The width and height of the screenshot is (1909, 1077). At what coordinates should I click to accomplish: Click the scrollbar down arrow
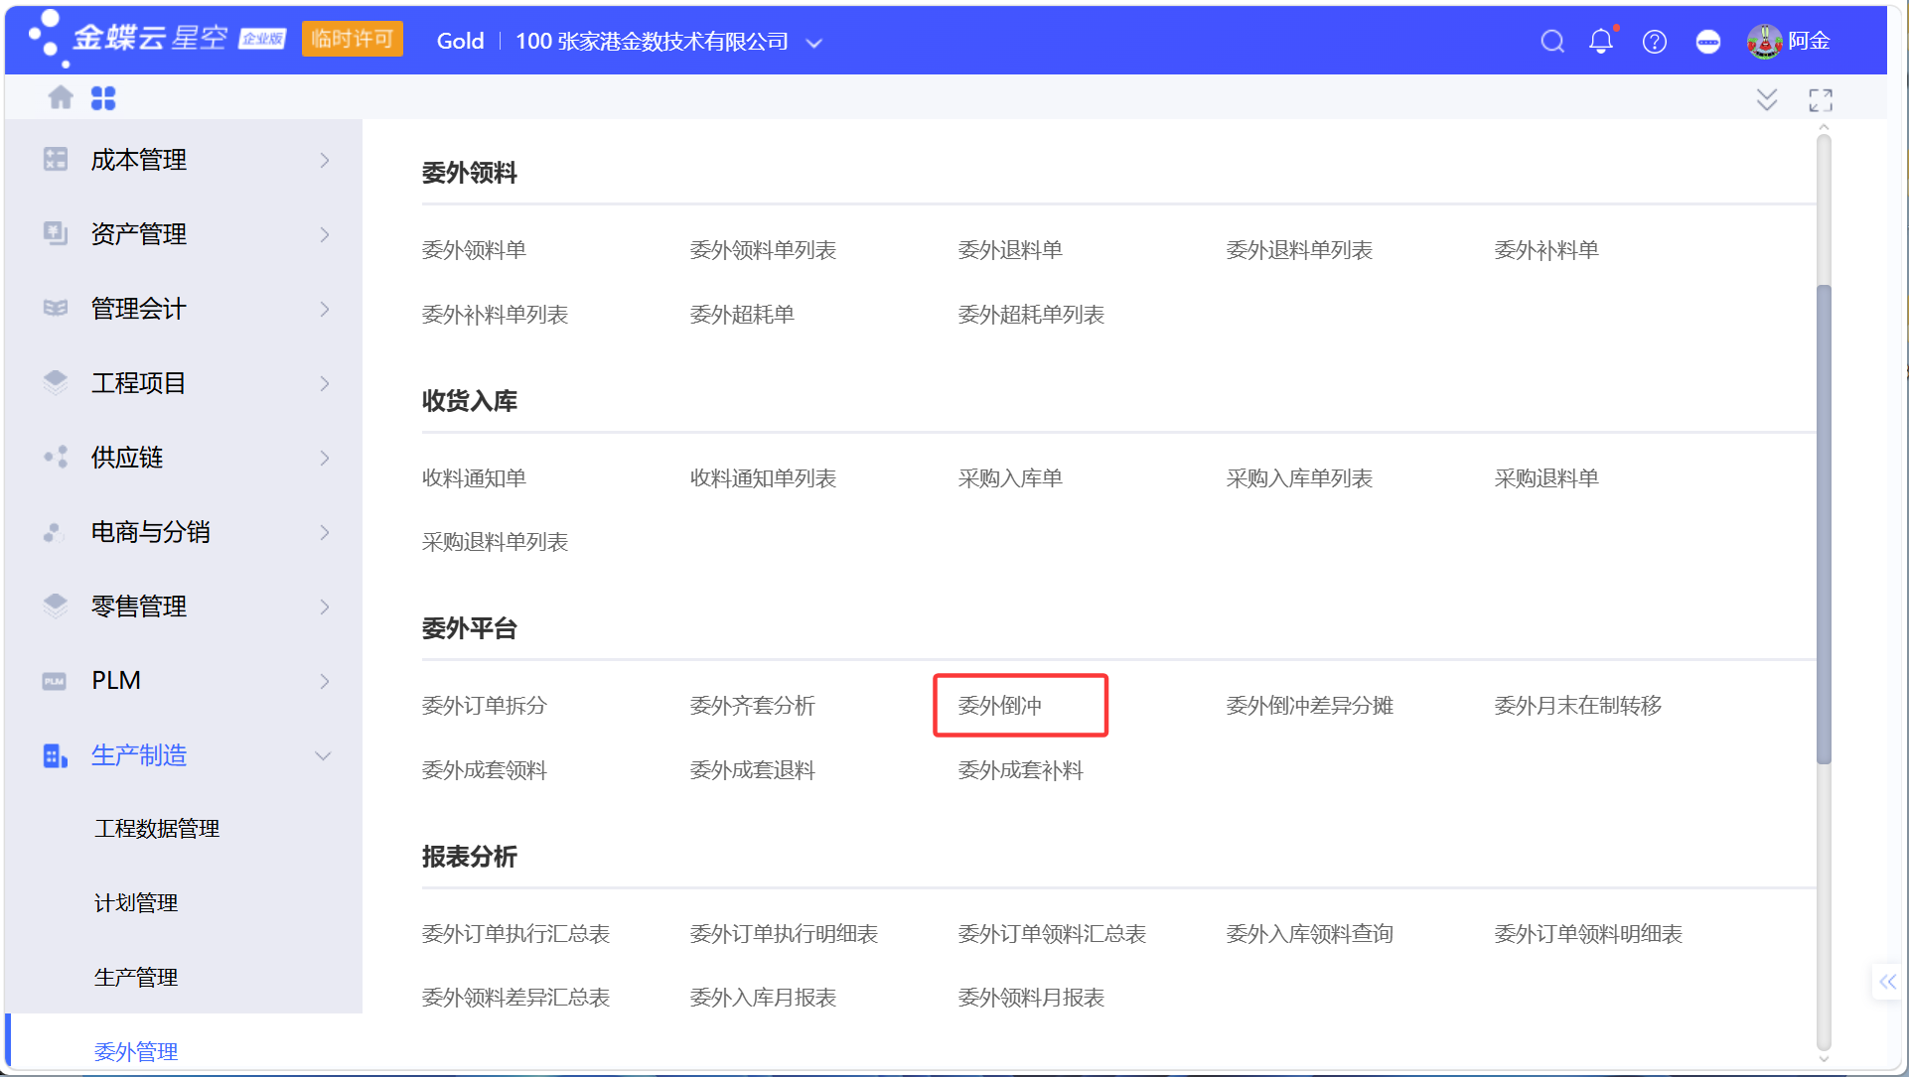(1824, 1058)
